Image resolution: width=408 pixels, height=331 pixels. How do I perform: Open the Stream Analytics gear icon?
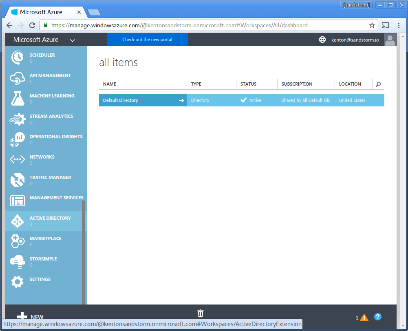tap(18, 119)
